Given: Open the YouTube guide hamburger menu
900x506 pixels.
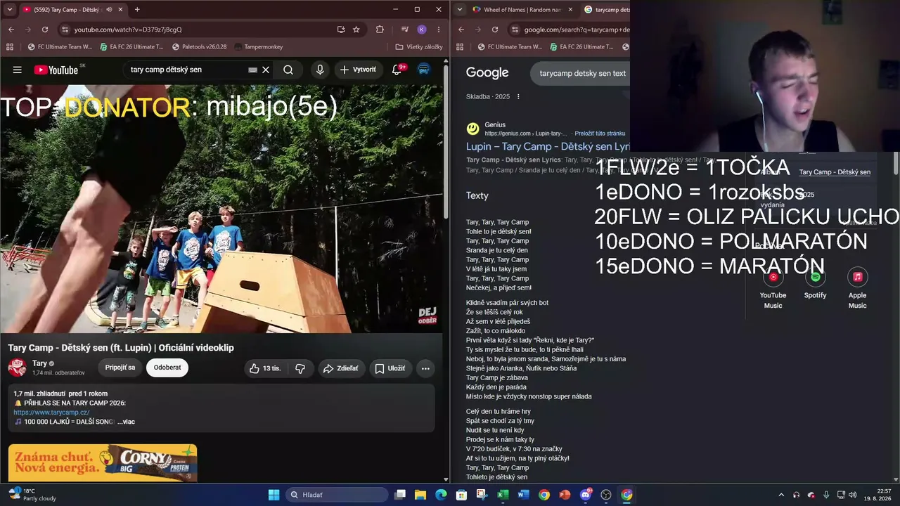Looking at the screenshot, I should point(18,70).
